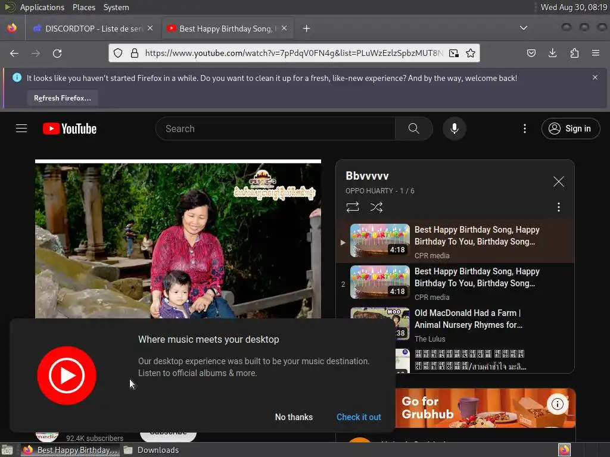The width and height of the screenshot is (610, 457).
Task: Click the Firefox back arrow
Action: [14, 53]
